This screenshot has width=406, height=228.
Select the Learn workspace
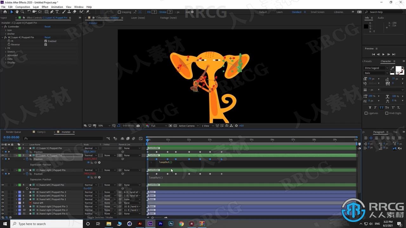pyautogui.click(x=279, y=12)
